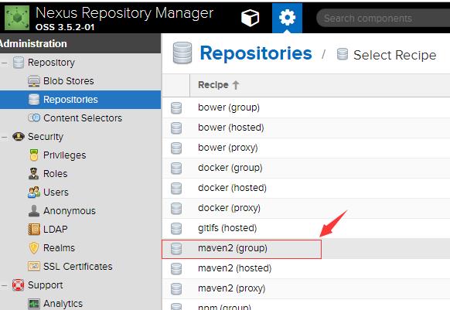This screenshot has height=310, width=450.
Task: Open LDAP settings
Action: [56, 230]
